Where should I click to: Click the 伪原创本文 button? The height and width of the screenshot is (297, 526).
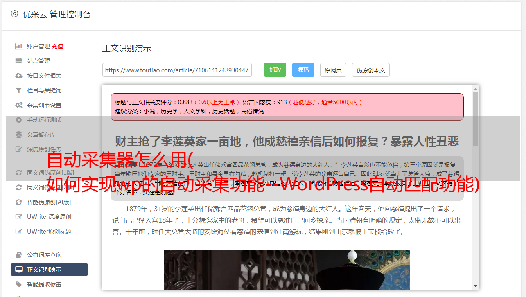click(371, 70)
